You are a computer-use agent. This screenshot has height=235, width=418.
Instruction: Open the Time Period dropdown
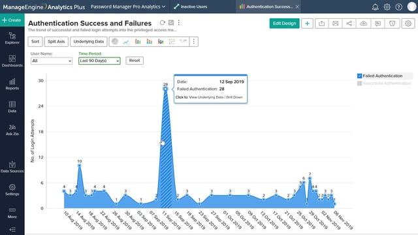pyautogui.click(x=99, y=61)
